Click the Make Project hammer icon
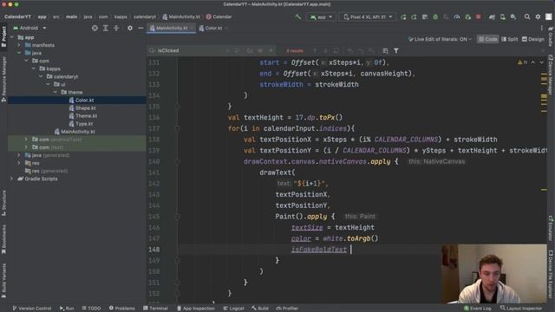Screen dimensions: 555x312 tap(298, 16)
